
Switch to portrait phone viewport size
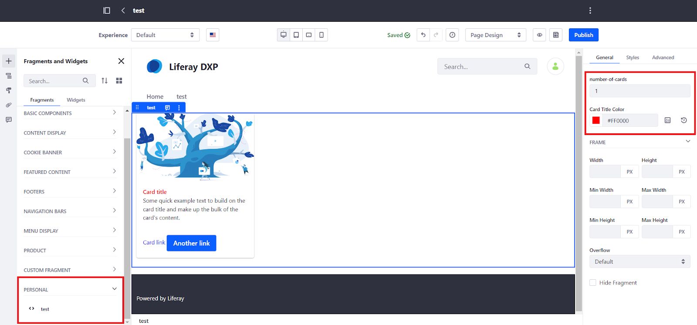(x=321, y=35)
